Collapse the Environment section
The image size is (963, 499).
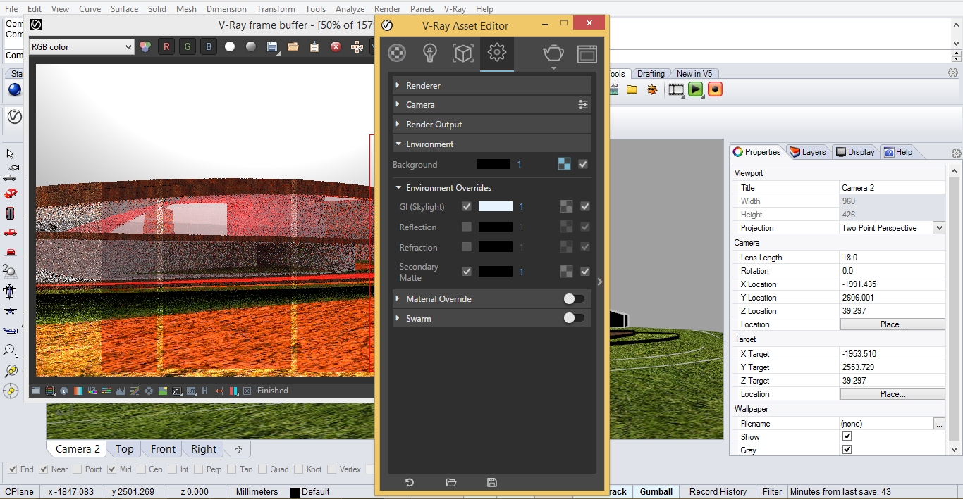[492, 144]
